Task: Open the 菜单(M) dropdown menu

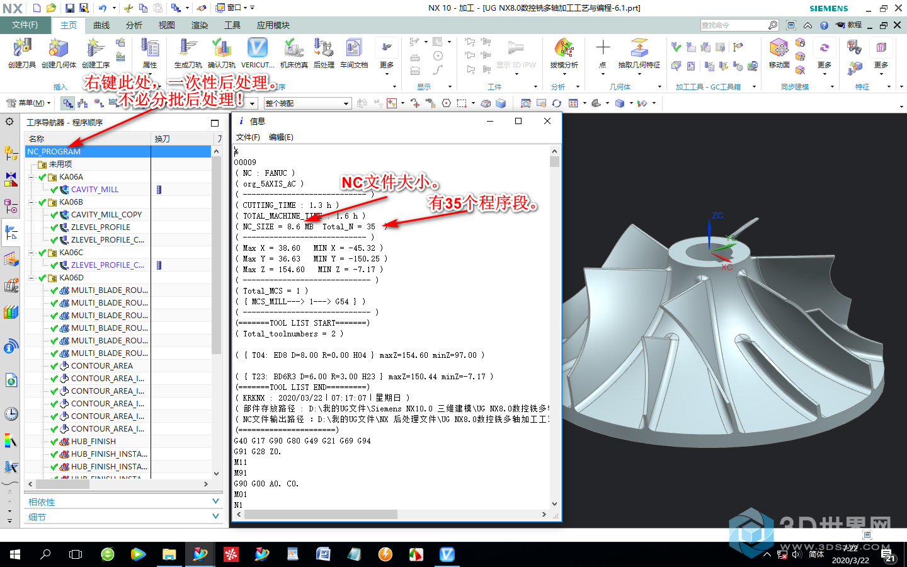Action: coord(30,103)
